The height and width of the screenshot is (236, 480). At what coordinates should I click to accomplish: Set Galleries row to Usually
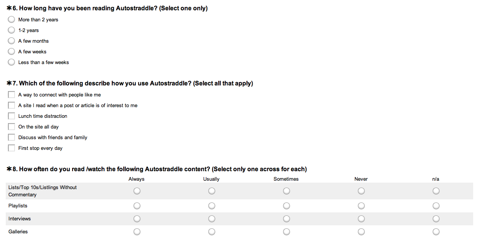click(x=212, y=232)
